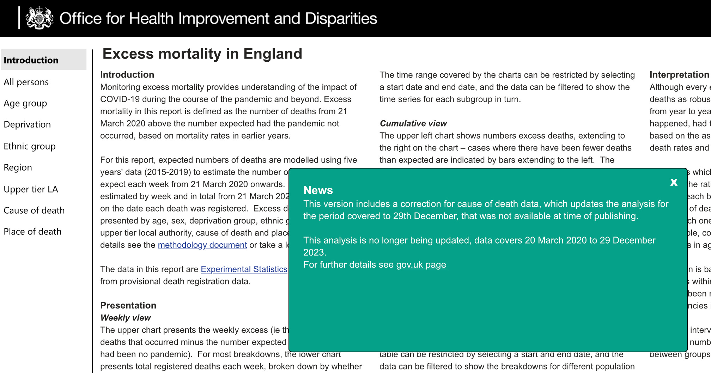Go to the Age group section
This screenshot has height=373, width=711.
click(x=25, y=103)
